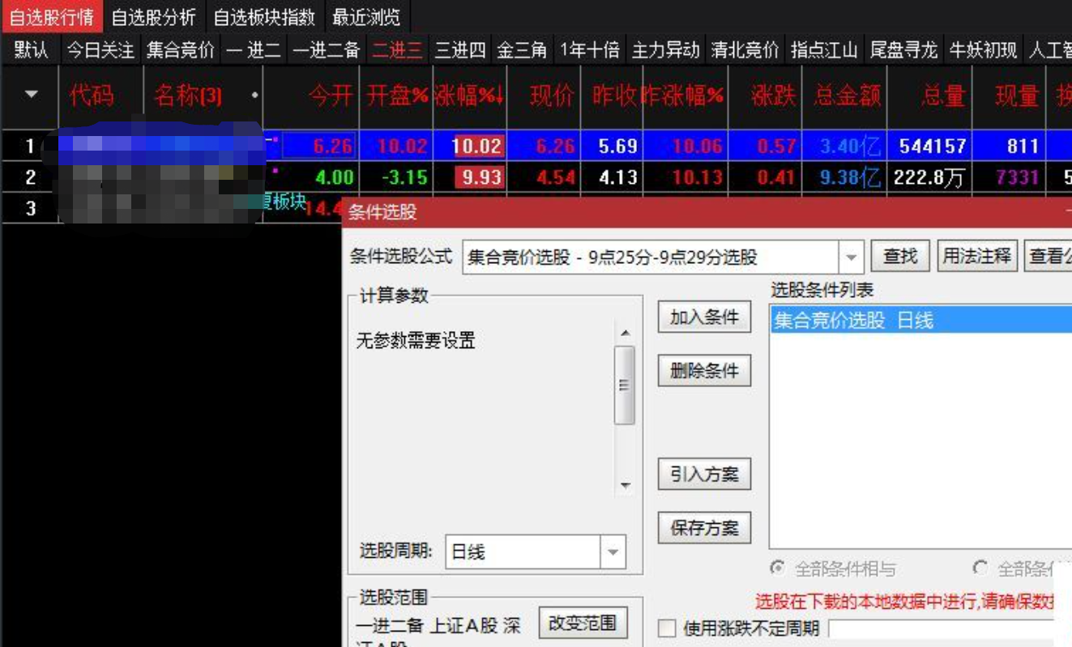The width and height of the screenshot is (1072, 647).
Task: Select 集合竞价选股 日线 in condition list
Action: point(920,321)
